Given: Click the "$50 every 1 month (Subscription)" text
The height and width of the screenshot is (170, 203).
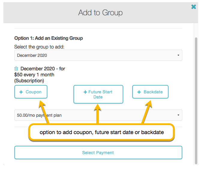Looking at the screenshot, I should click(x=34, y=78).
